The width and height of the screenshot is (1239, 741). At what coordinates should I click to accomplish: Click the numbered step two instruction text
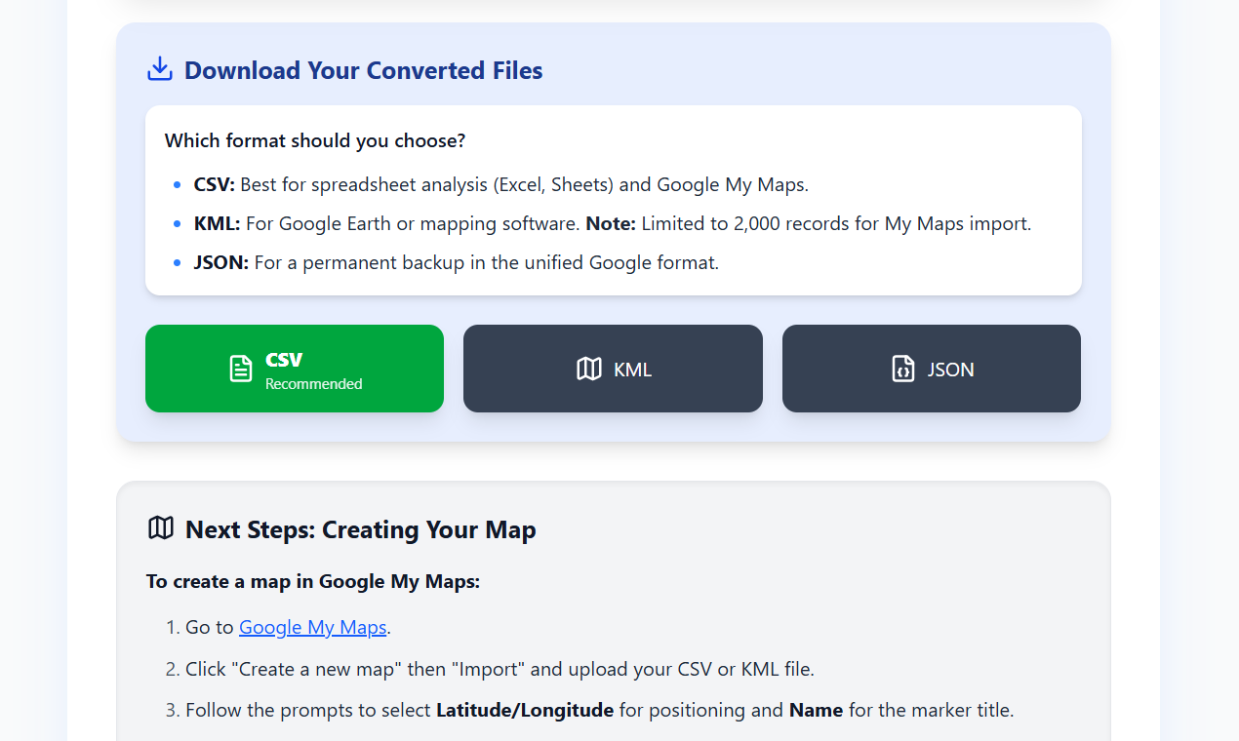(x=498, y=668)
